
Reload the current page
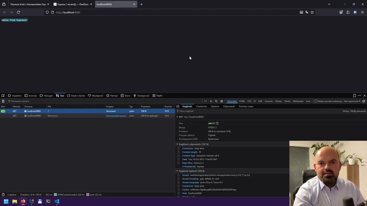click(18, 12)
